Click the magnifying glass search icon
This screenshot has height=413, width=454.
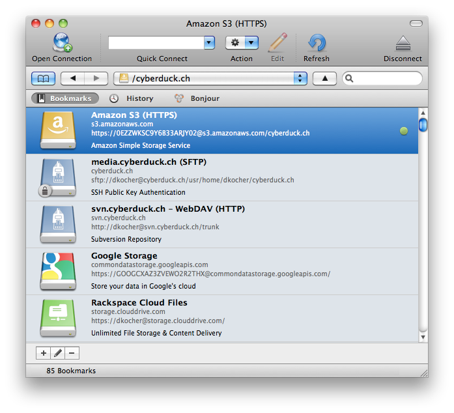coord(349,78)
